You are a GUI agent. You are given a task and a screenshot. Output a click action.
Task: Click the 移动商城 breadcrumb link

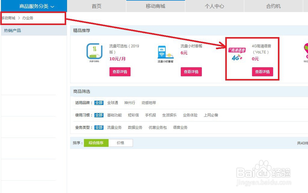coord(8,18)
